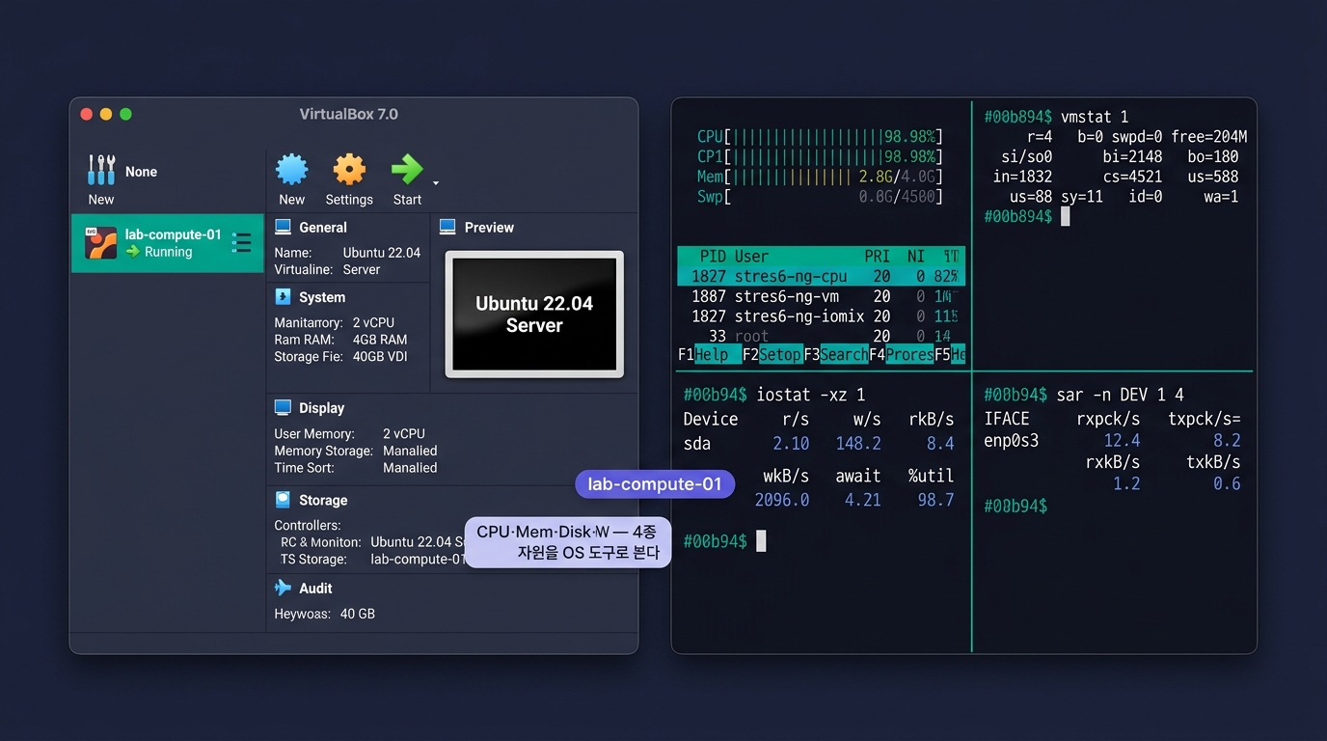Select 'Manalled' in the Time Sort row
The width and height of the screenshot is (1327, 741).
[410, 468]
